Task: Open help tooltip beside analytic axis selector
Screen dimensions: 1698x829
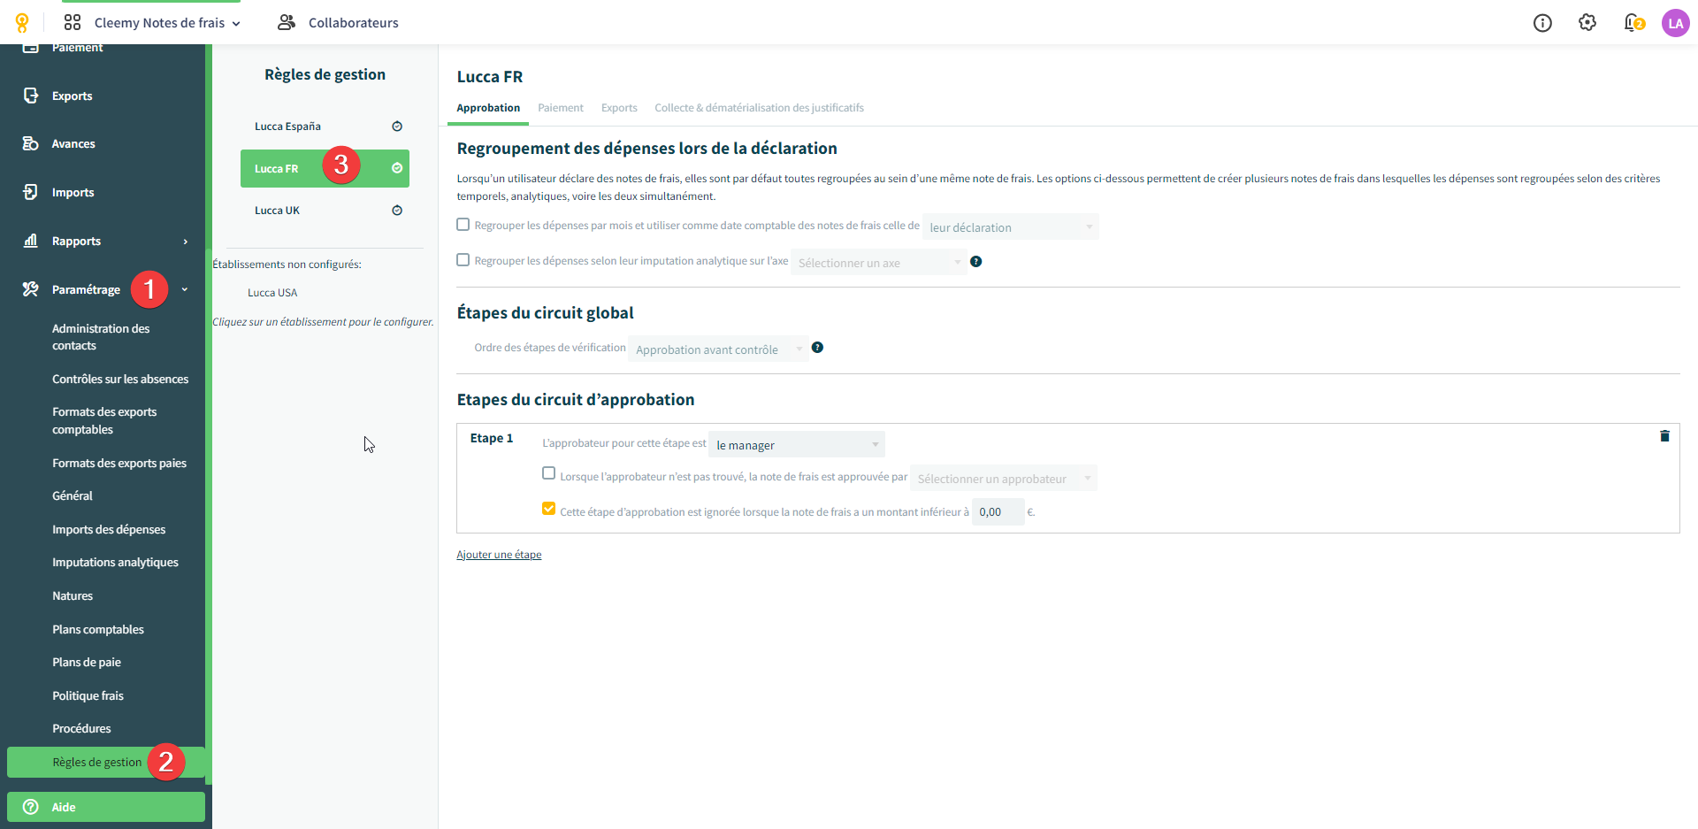Action: point(975,262)
